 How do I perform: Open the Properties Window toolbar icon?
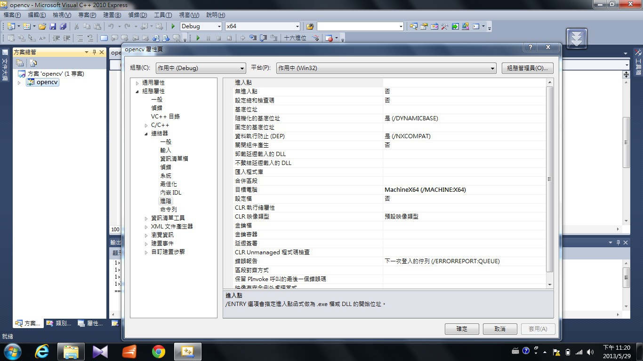point(424,26)
